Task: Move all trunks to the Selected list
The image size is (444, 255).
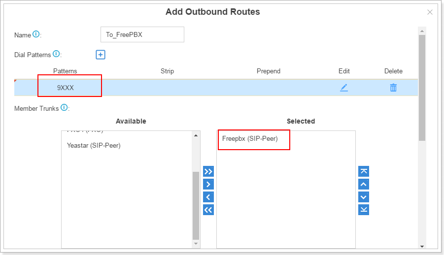Action: (x=208, y=172)
